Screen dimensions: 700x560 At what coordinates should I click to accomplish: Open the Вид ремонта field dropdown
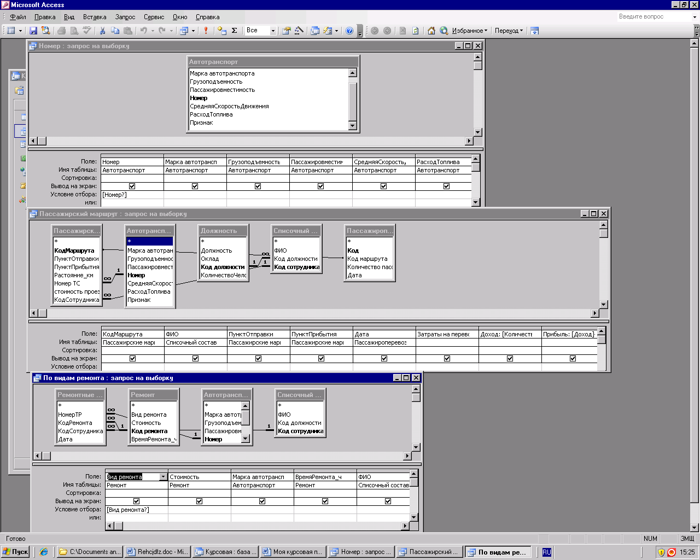163,477
